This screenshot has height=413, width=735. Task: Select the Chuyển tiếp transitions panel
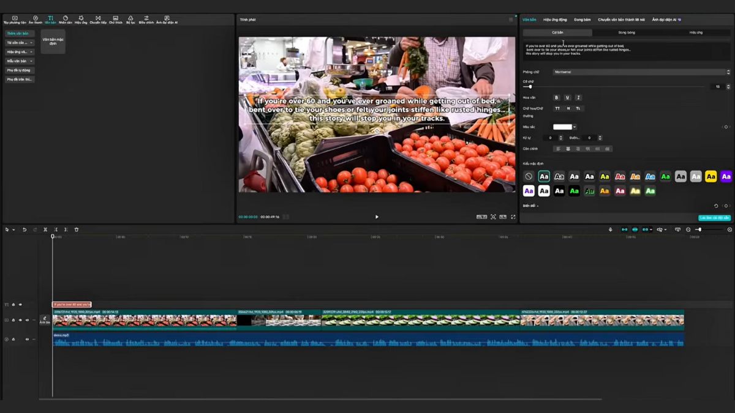(x=98, y=18)
